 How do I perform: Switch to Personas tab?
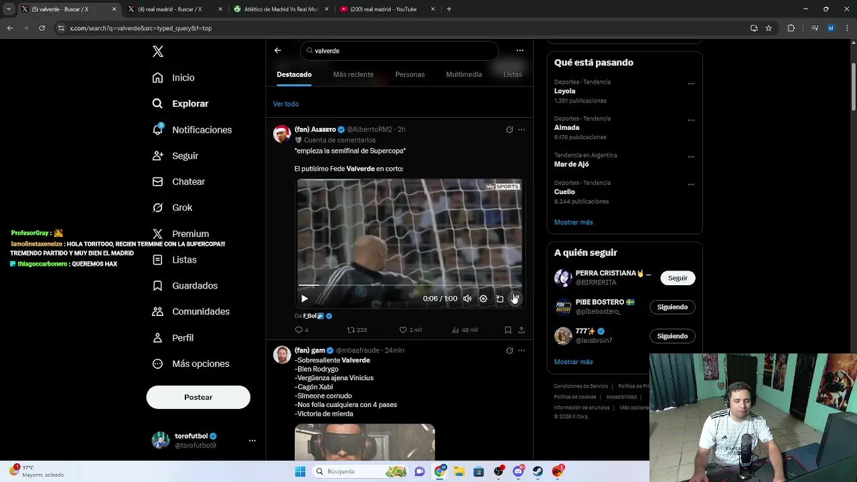click(x=410, y=74)
